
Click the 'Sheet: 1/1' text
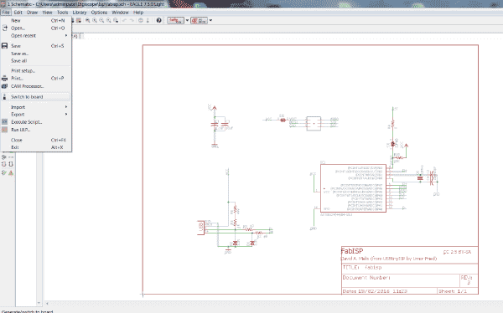[x=453, y=291]
